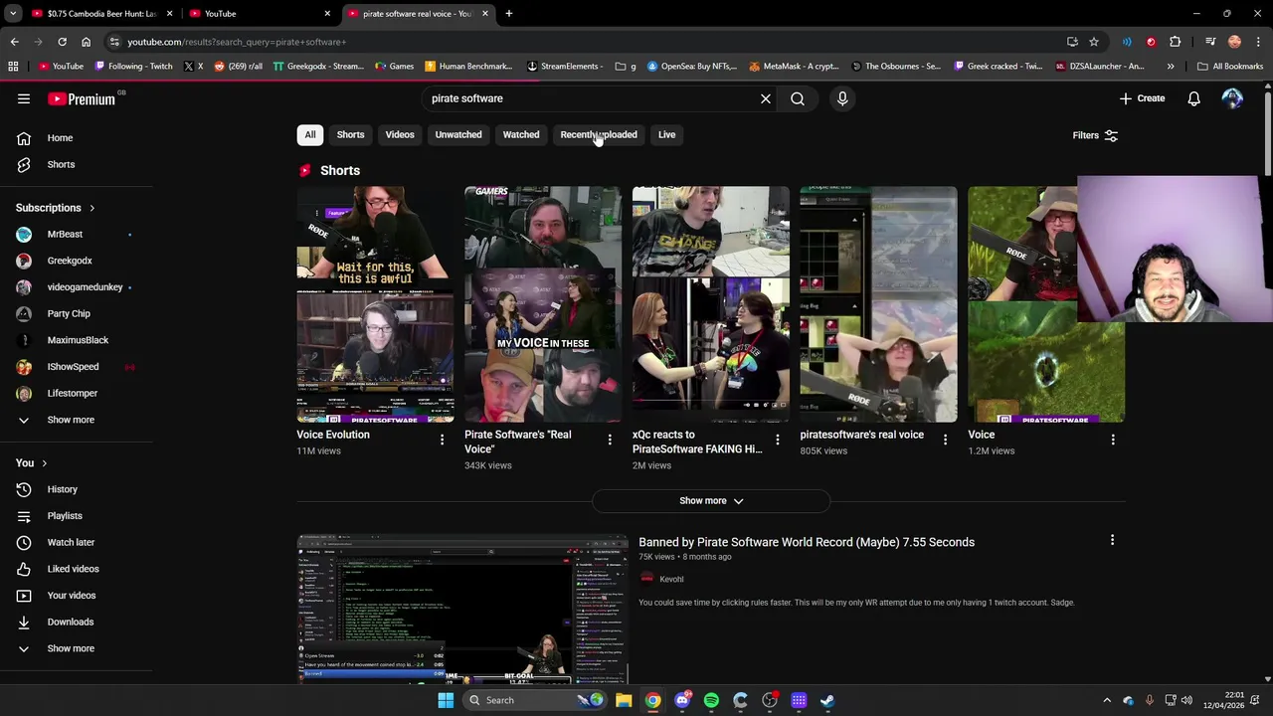The width and height of the screenshot is (1273, 716).
Task: Clear the search box with the X
Action: 766,98
